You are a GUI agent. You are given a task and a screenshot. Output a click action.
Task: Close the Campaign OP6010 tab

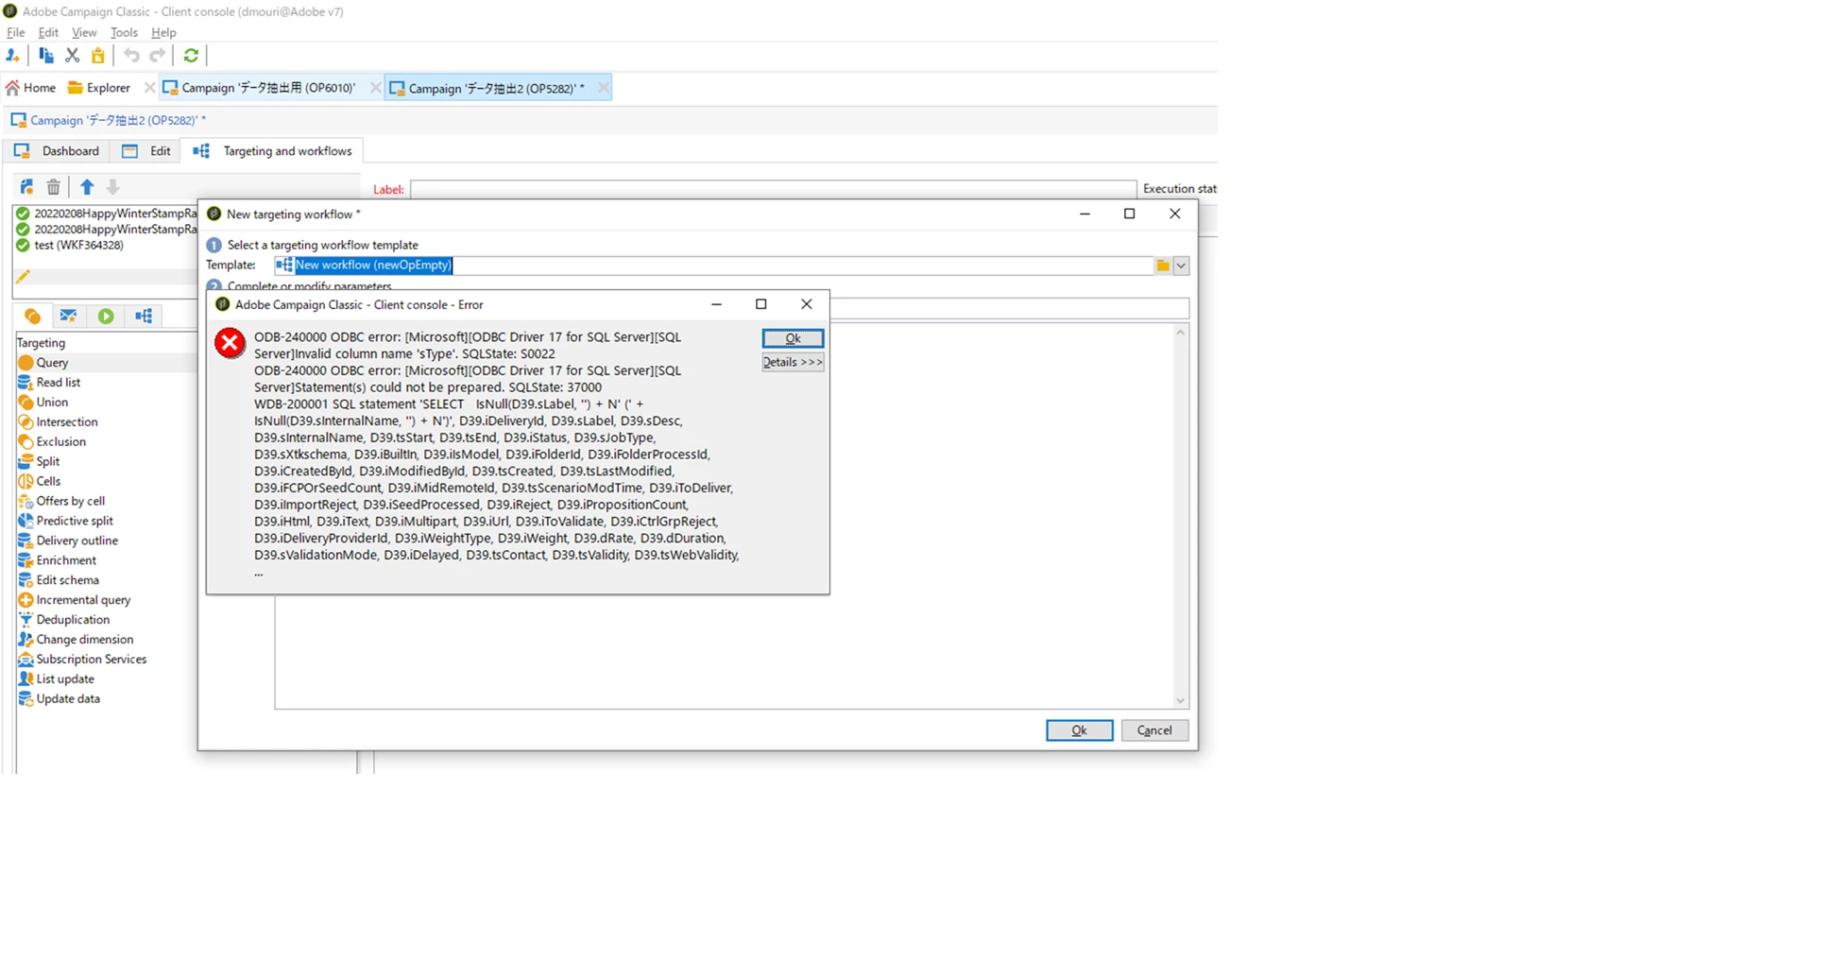point(375,88)
